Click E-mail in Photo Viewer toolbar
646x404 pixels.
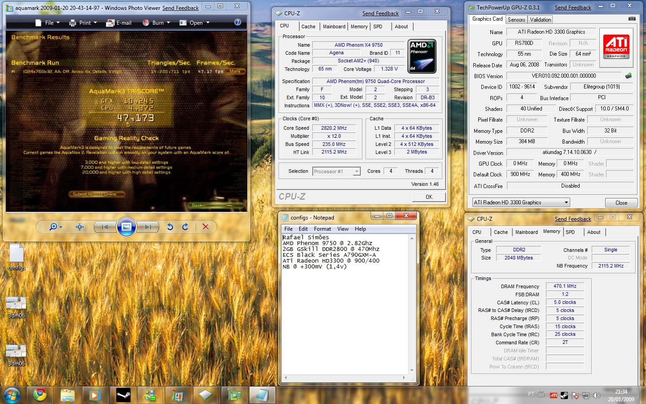[x=119, y=23]
